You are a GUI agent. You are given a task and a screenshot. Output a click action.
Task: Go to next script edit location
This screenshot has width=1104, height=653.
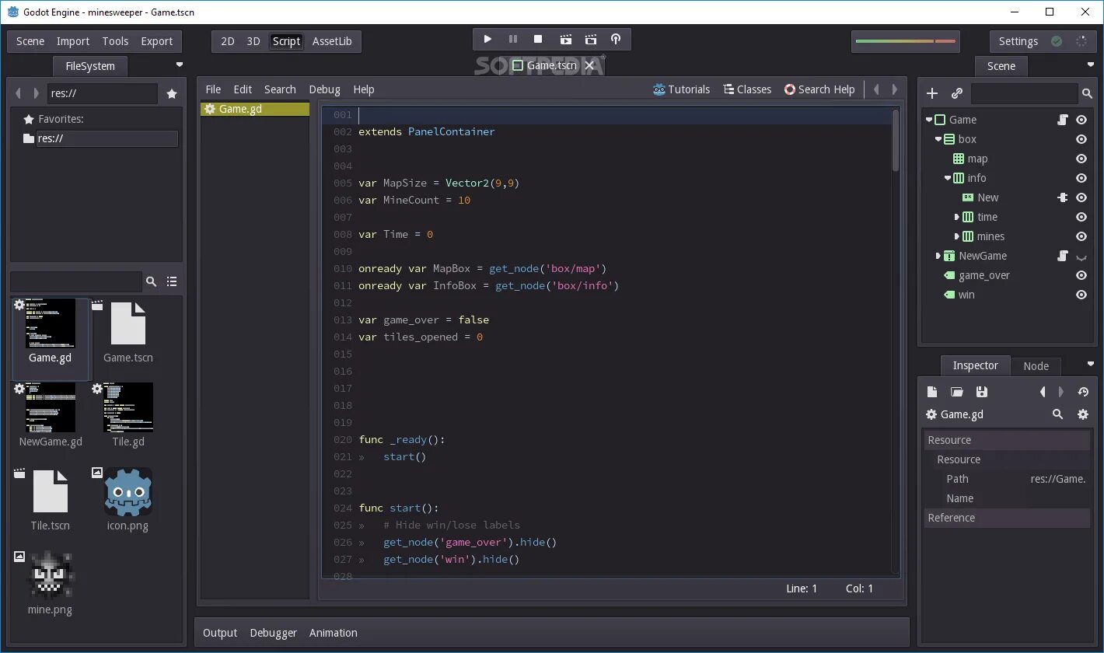(x=895, y=89)
